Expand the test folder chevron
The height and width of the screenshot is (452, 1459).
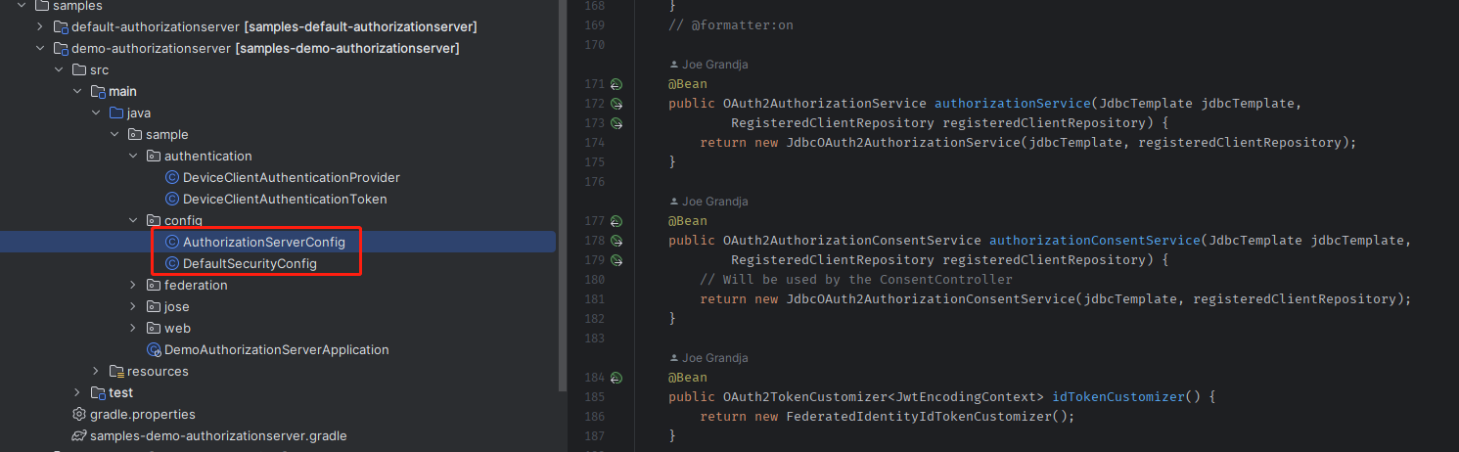(x=77, y=392)
